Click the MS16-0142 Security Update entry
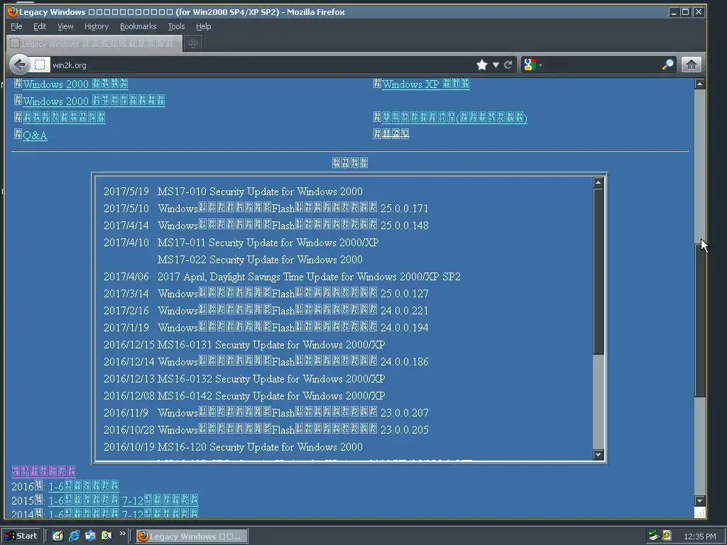The image size is (727, 545). click(x=271, y=396)
